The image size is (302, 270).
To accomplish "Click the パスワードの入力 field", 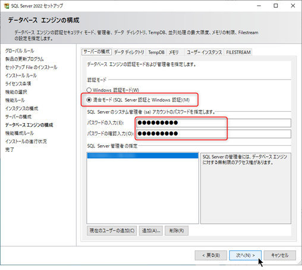I will 213,123.
